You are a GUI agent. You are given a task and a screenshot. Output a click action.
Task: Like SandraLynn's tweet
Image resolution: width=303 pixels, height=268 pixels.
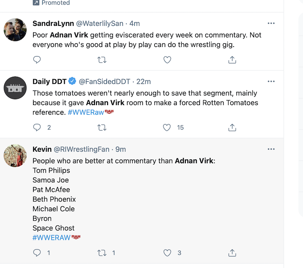coord(167,60)
